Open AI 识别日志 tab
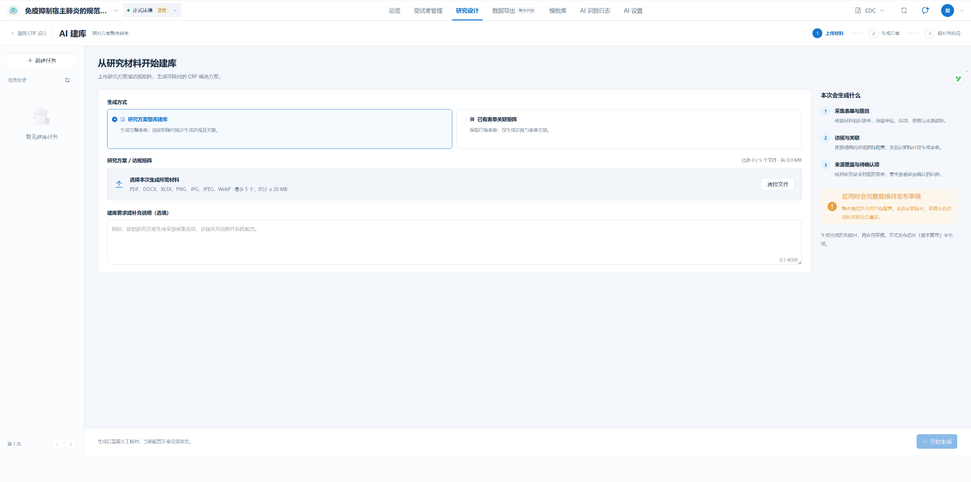The height and width of the screenshot is (482, 971). 595,10
